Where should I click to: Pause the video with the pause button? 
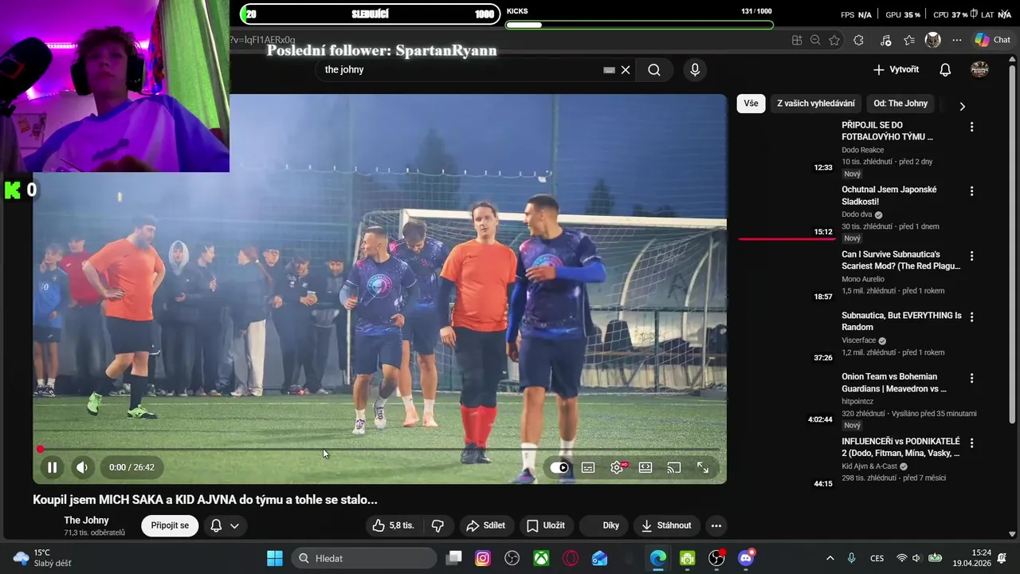click(52, 467)
